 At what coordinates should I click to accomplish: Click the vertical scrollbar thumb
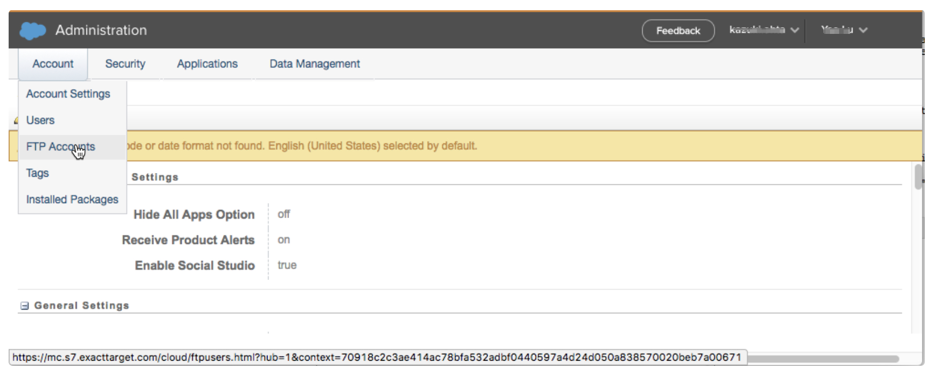(x=918, y=177)
